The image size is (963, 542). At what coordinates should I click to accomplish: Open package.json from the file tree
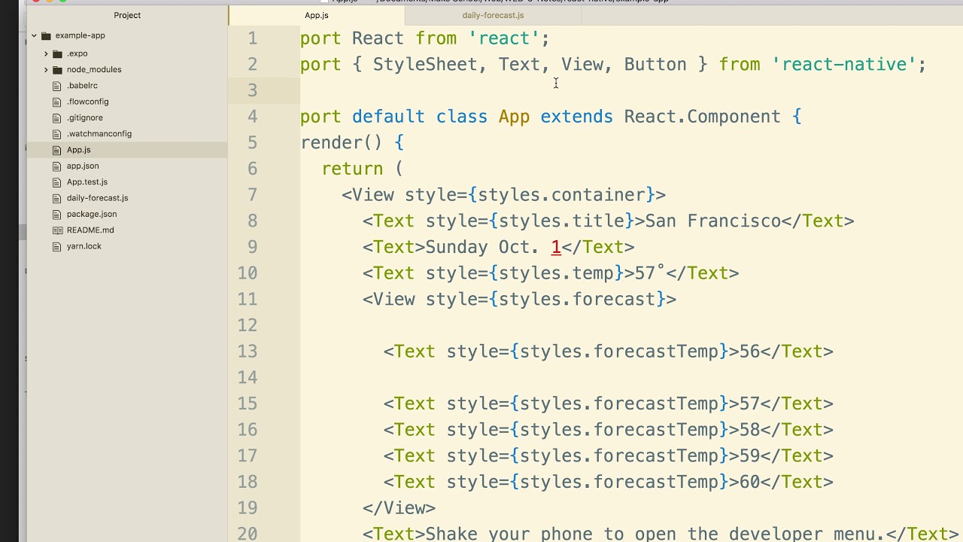tap(92, 214)
